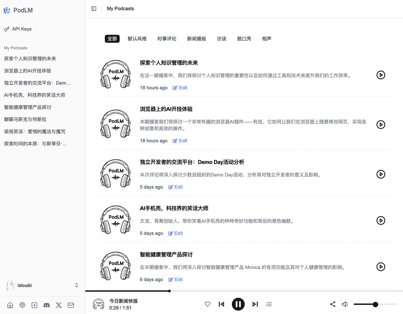Open the email envelope icon
This screenshot has height=314, width=403.
71,305
